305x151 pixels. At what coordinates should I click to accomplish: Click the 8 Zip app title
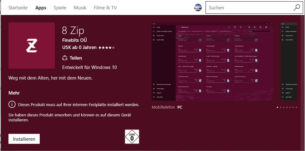pos(73,31)
